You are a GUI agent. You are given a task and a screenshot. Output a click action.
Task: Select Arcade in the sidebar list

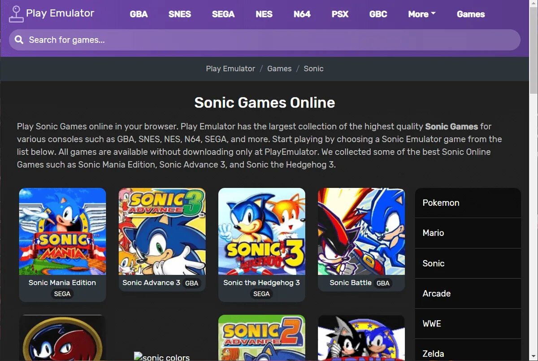(x=468, y=293)
